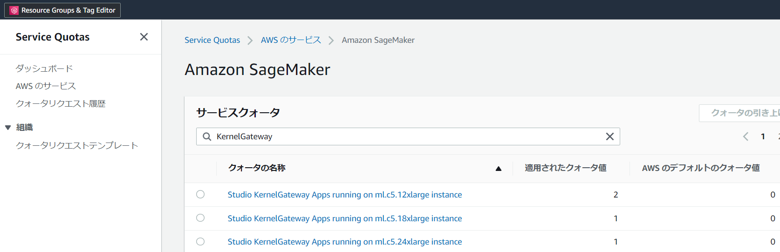Open ダッシュボード in the sidebar
780x252 pixels.
coord(44,68)
